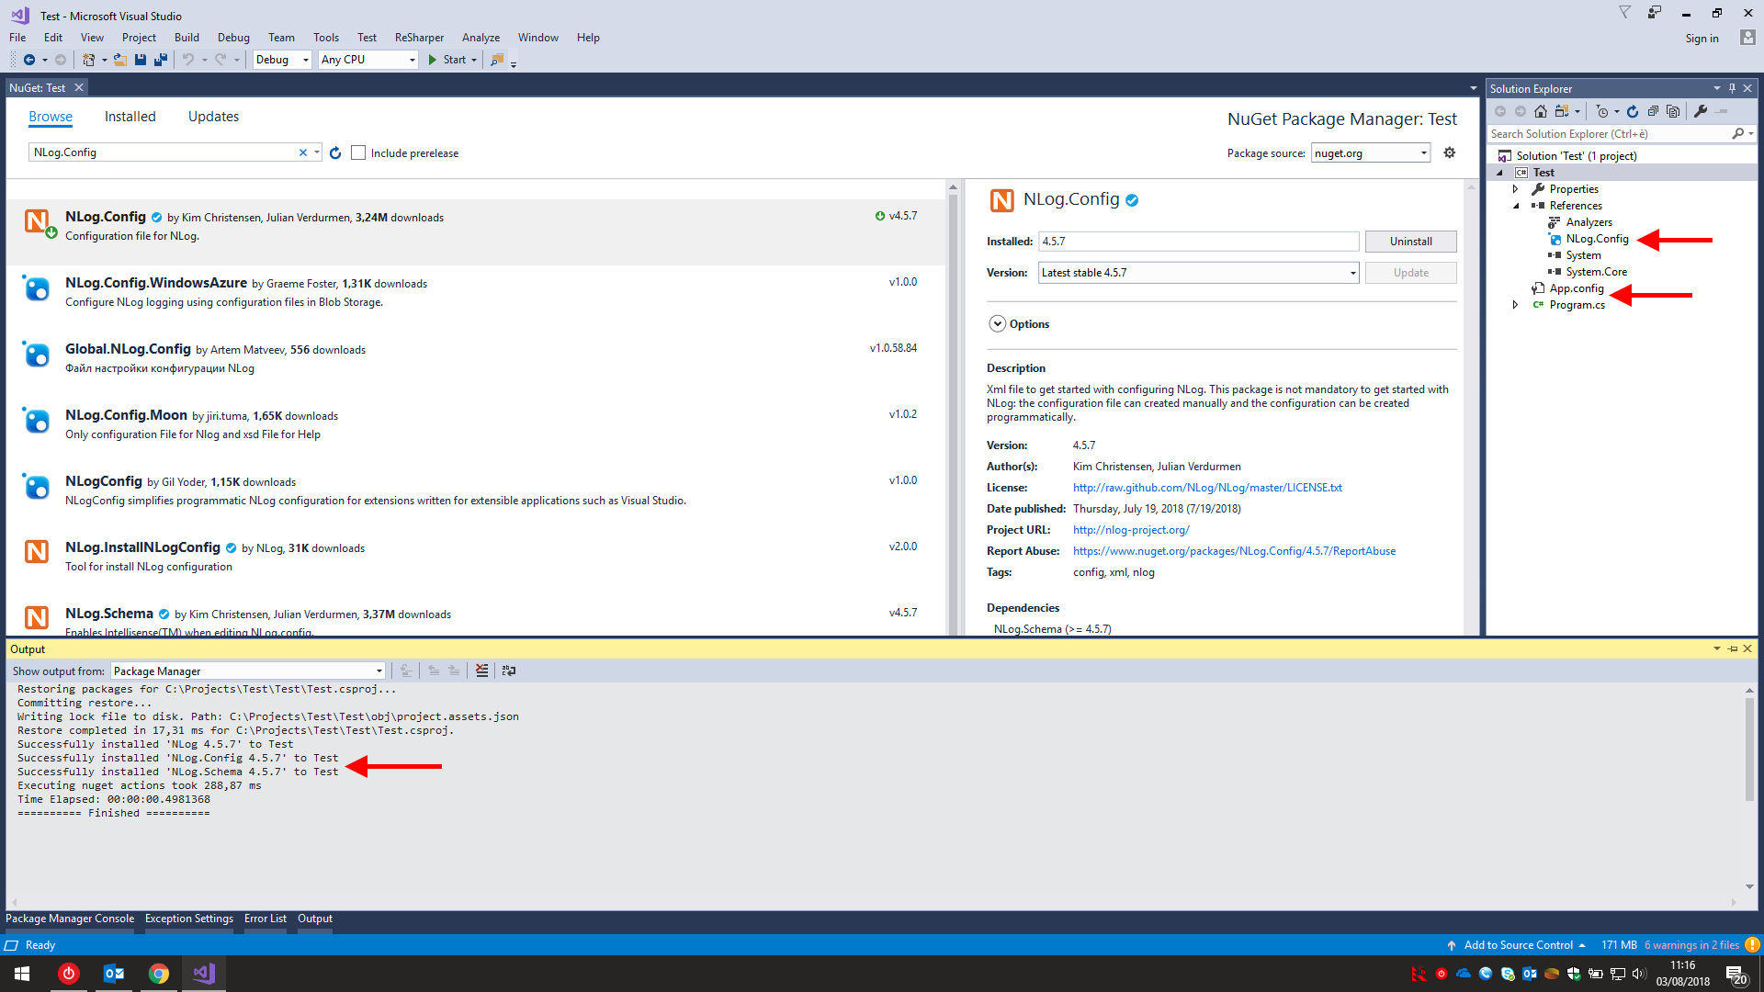Open the Analyze menu
Viewport: 1764px width, 992px height.
coord(481,38)
